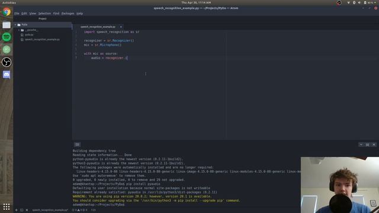The height and width of the screenshot is (213, 379).
Task: Click line 1 'import speech_recognition as sr'
Action: pyautogui.click(x=111, y=32)
